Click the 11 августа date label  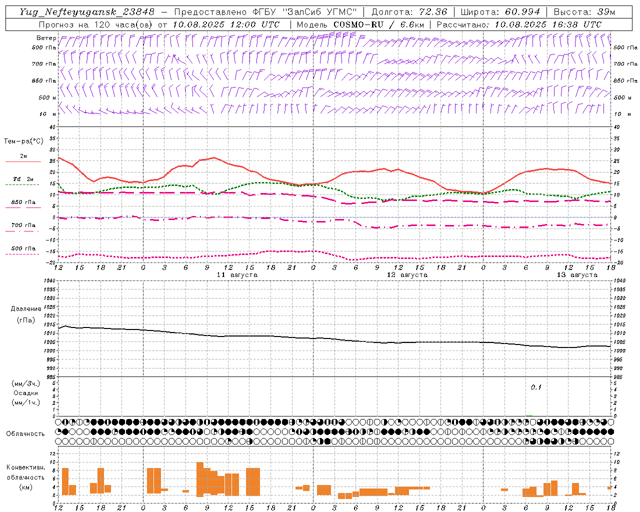237,275
